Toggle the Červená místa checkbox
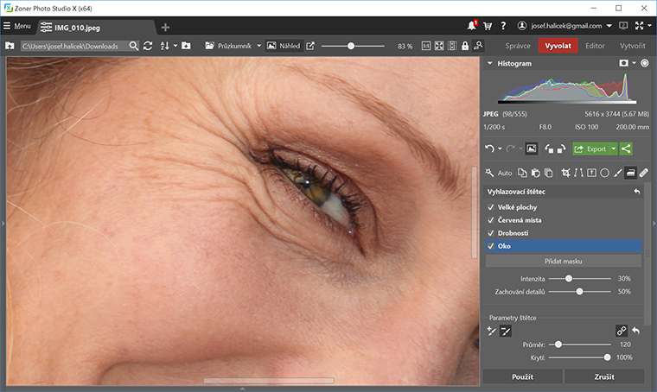The width and height of the screenshot is (657, 392). point(490,220)
